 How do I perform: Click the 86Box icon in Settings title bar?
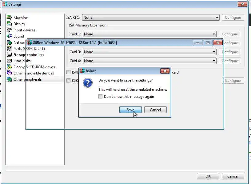point(5,4)
